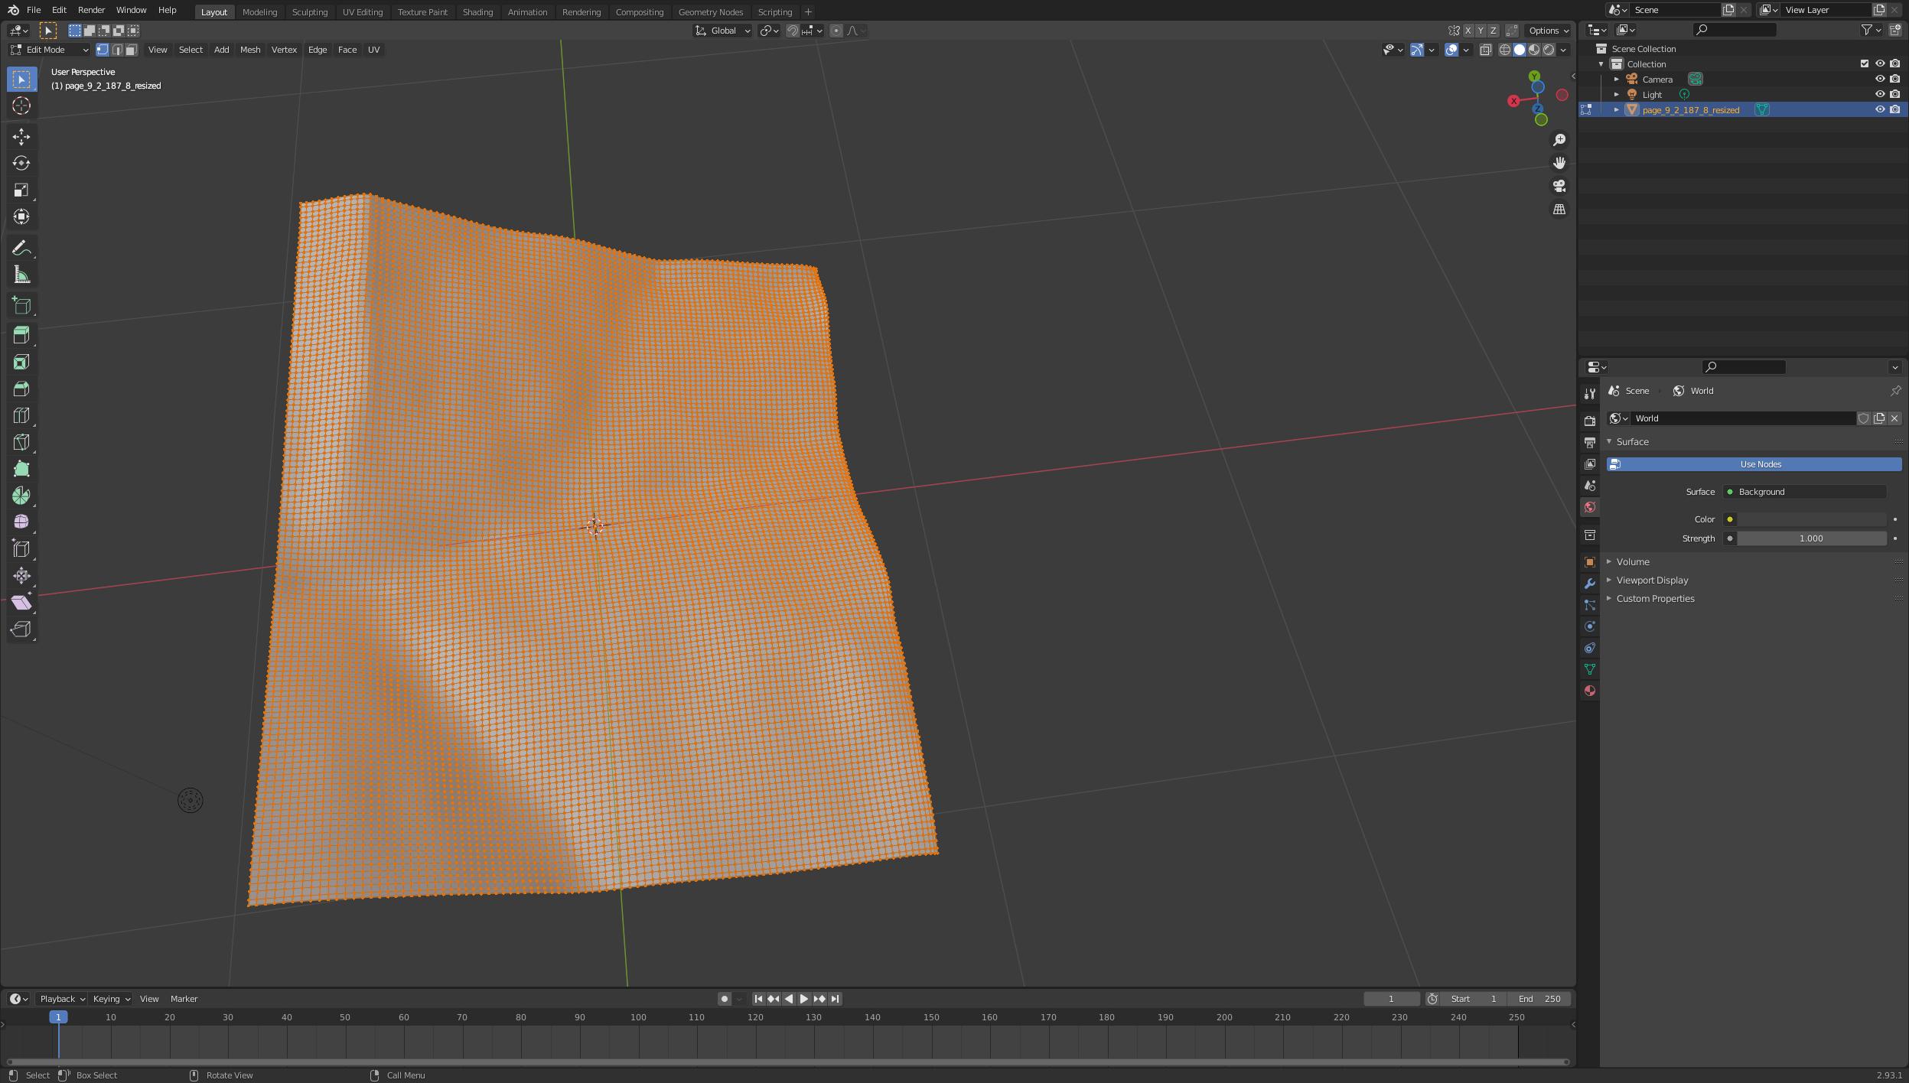The image size is (1909, 1083).
Task: Select the Spin tool
Action: pos(21,496)
